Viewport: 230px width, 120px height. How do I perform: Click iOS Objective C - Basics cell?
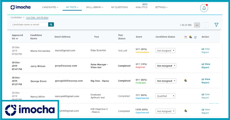pyautogui.click(x=99, y=110)
